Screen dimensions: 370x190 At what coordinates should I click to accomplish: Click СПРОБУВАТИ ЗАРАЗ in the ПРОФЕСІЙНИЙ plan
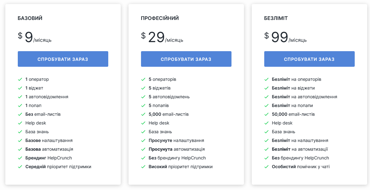186,59
